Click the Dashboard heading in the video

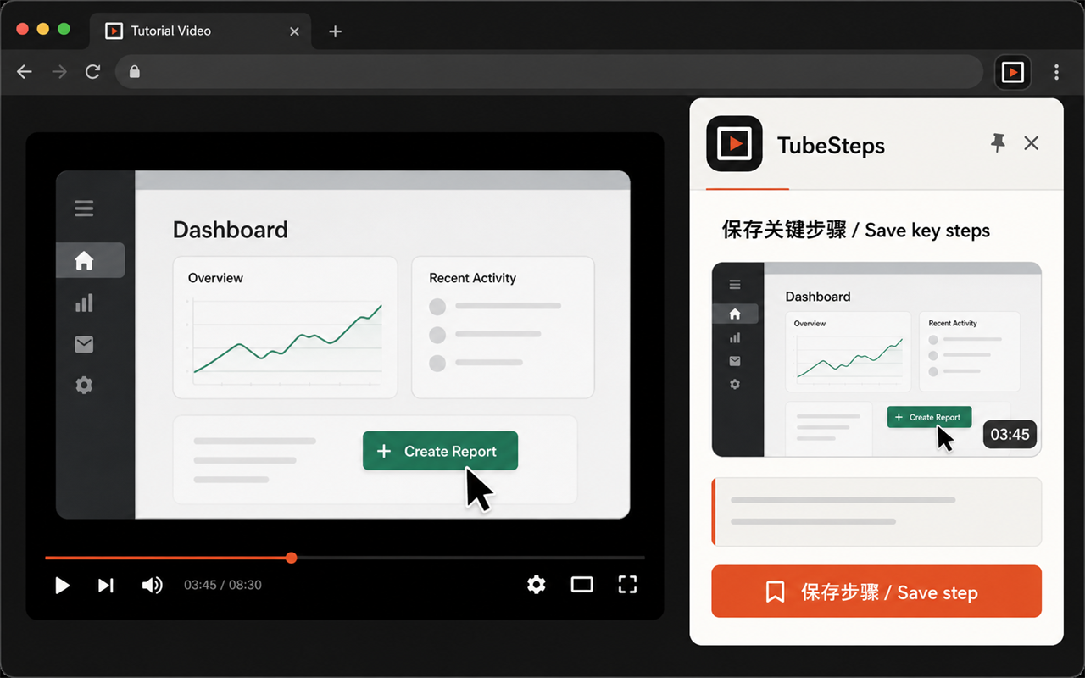pyautogui.click(x=231, y=230)
